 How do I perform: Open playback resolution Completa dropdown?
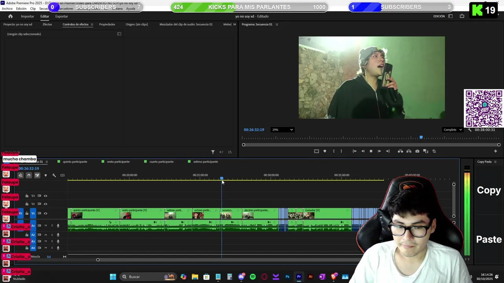452,130
